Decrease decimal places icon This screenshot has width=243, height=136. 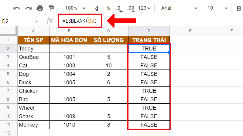(x=119, y=8)
